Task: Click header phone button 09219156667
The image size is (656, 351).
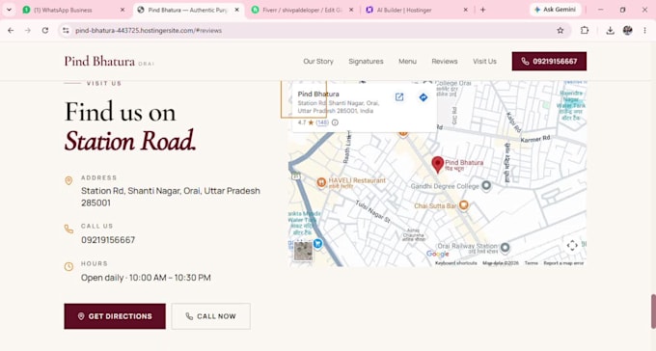Action: [x=549, y=61]
